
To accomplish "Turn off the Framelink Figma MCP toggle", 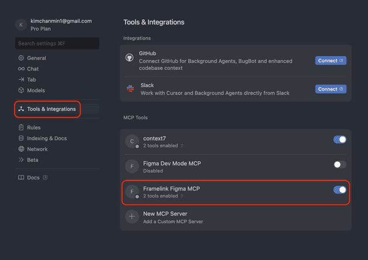I will 340,190.
